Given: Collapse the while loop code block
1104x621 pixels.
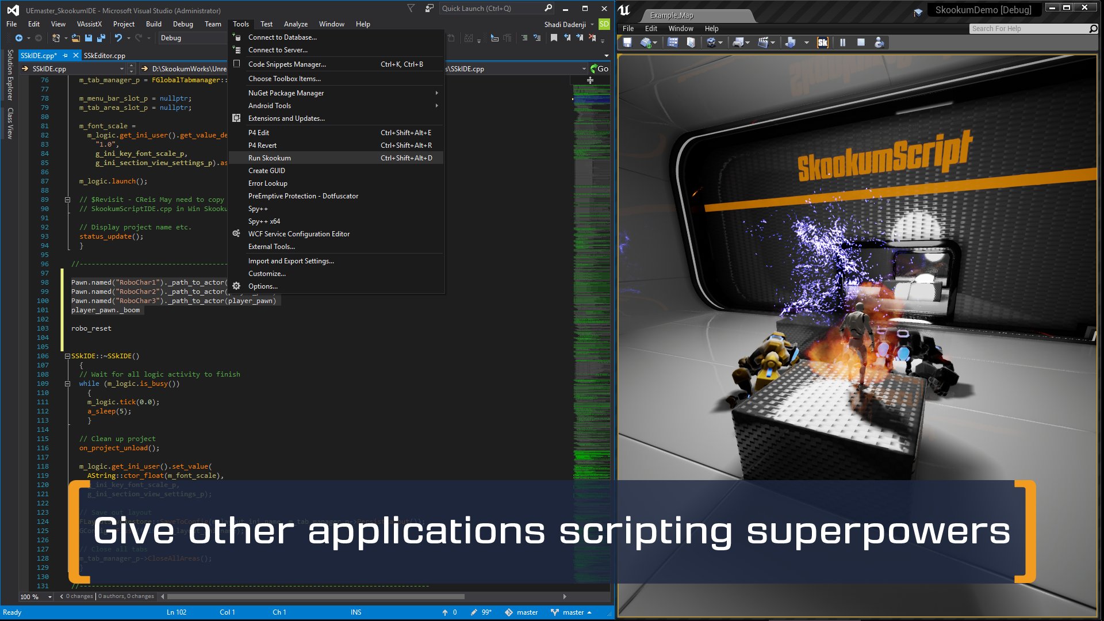Looking at the screenshot, I should click(67, 384).
